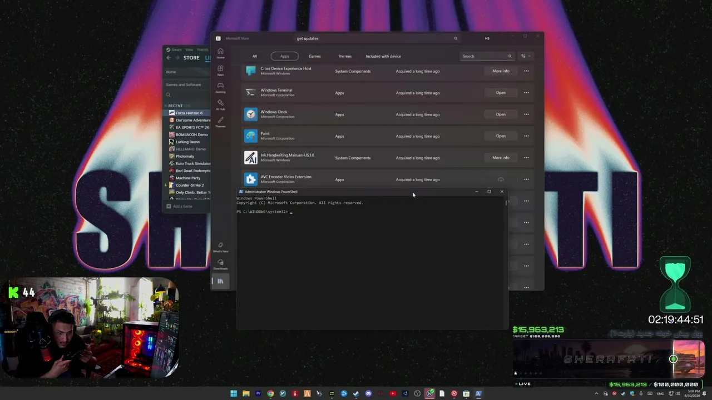Image resolution: width=712 pixels, height=400 pixels.
Task: Select the Themes filter tab
Action: (x=345, y=56)
